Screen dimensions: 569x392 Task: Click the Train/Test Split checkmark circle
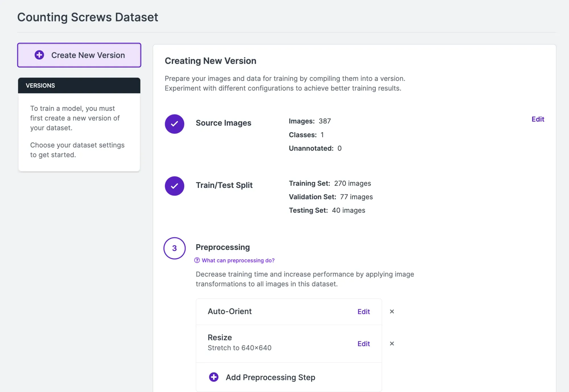tap(174, 186)
